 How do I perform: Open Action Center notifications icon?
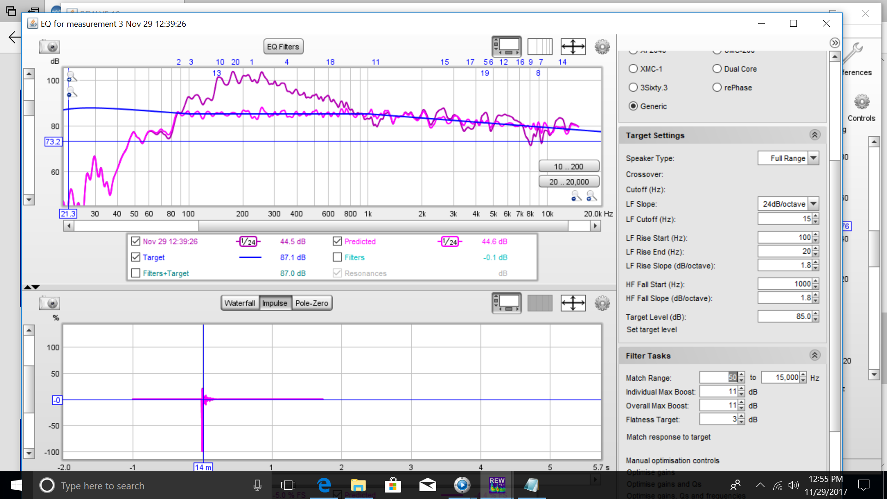coord(863,485)
